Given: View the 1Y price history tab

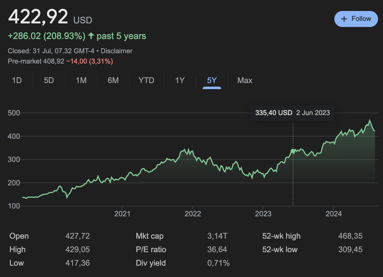Looking at the screenshot, I should click(x=180, y=80).
